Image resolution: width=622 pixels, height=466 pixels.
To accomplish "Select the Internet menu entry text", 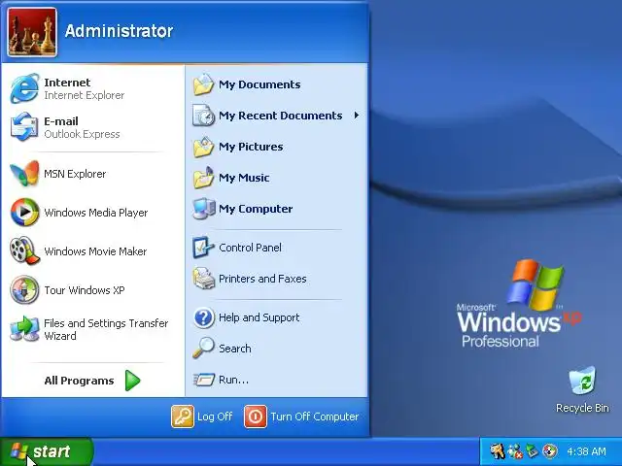I will coord(67,83).
